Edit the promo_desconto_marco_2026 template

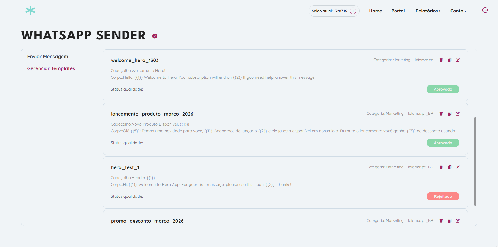[458, 221]
